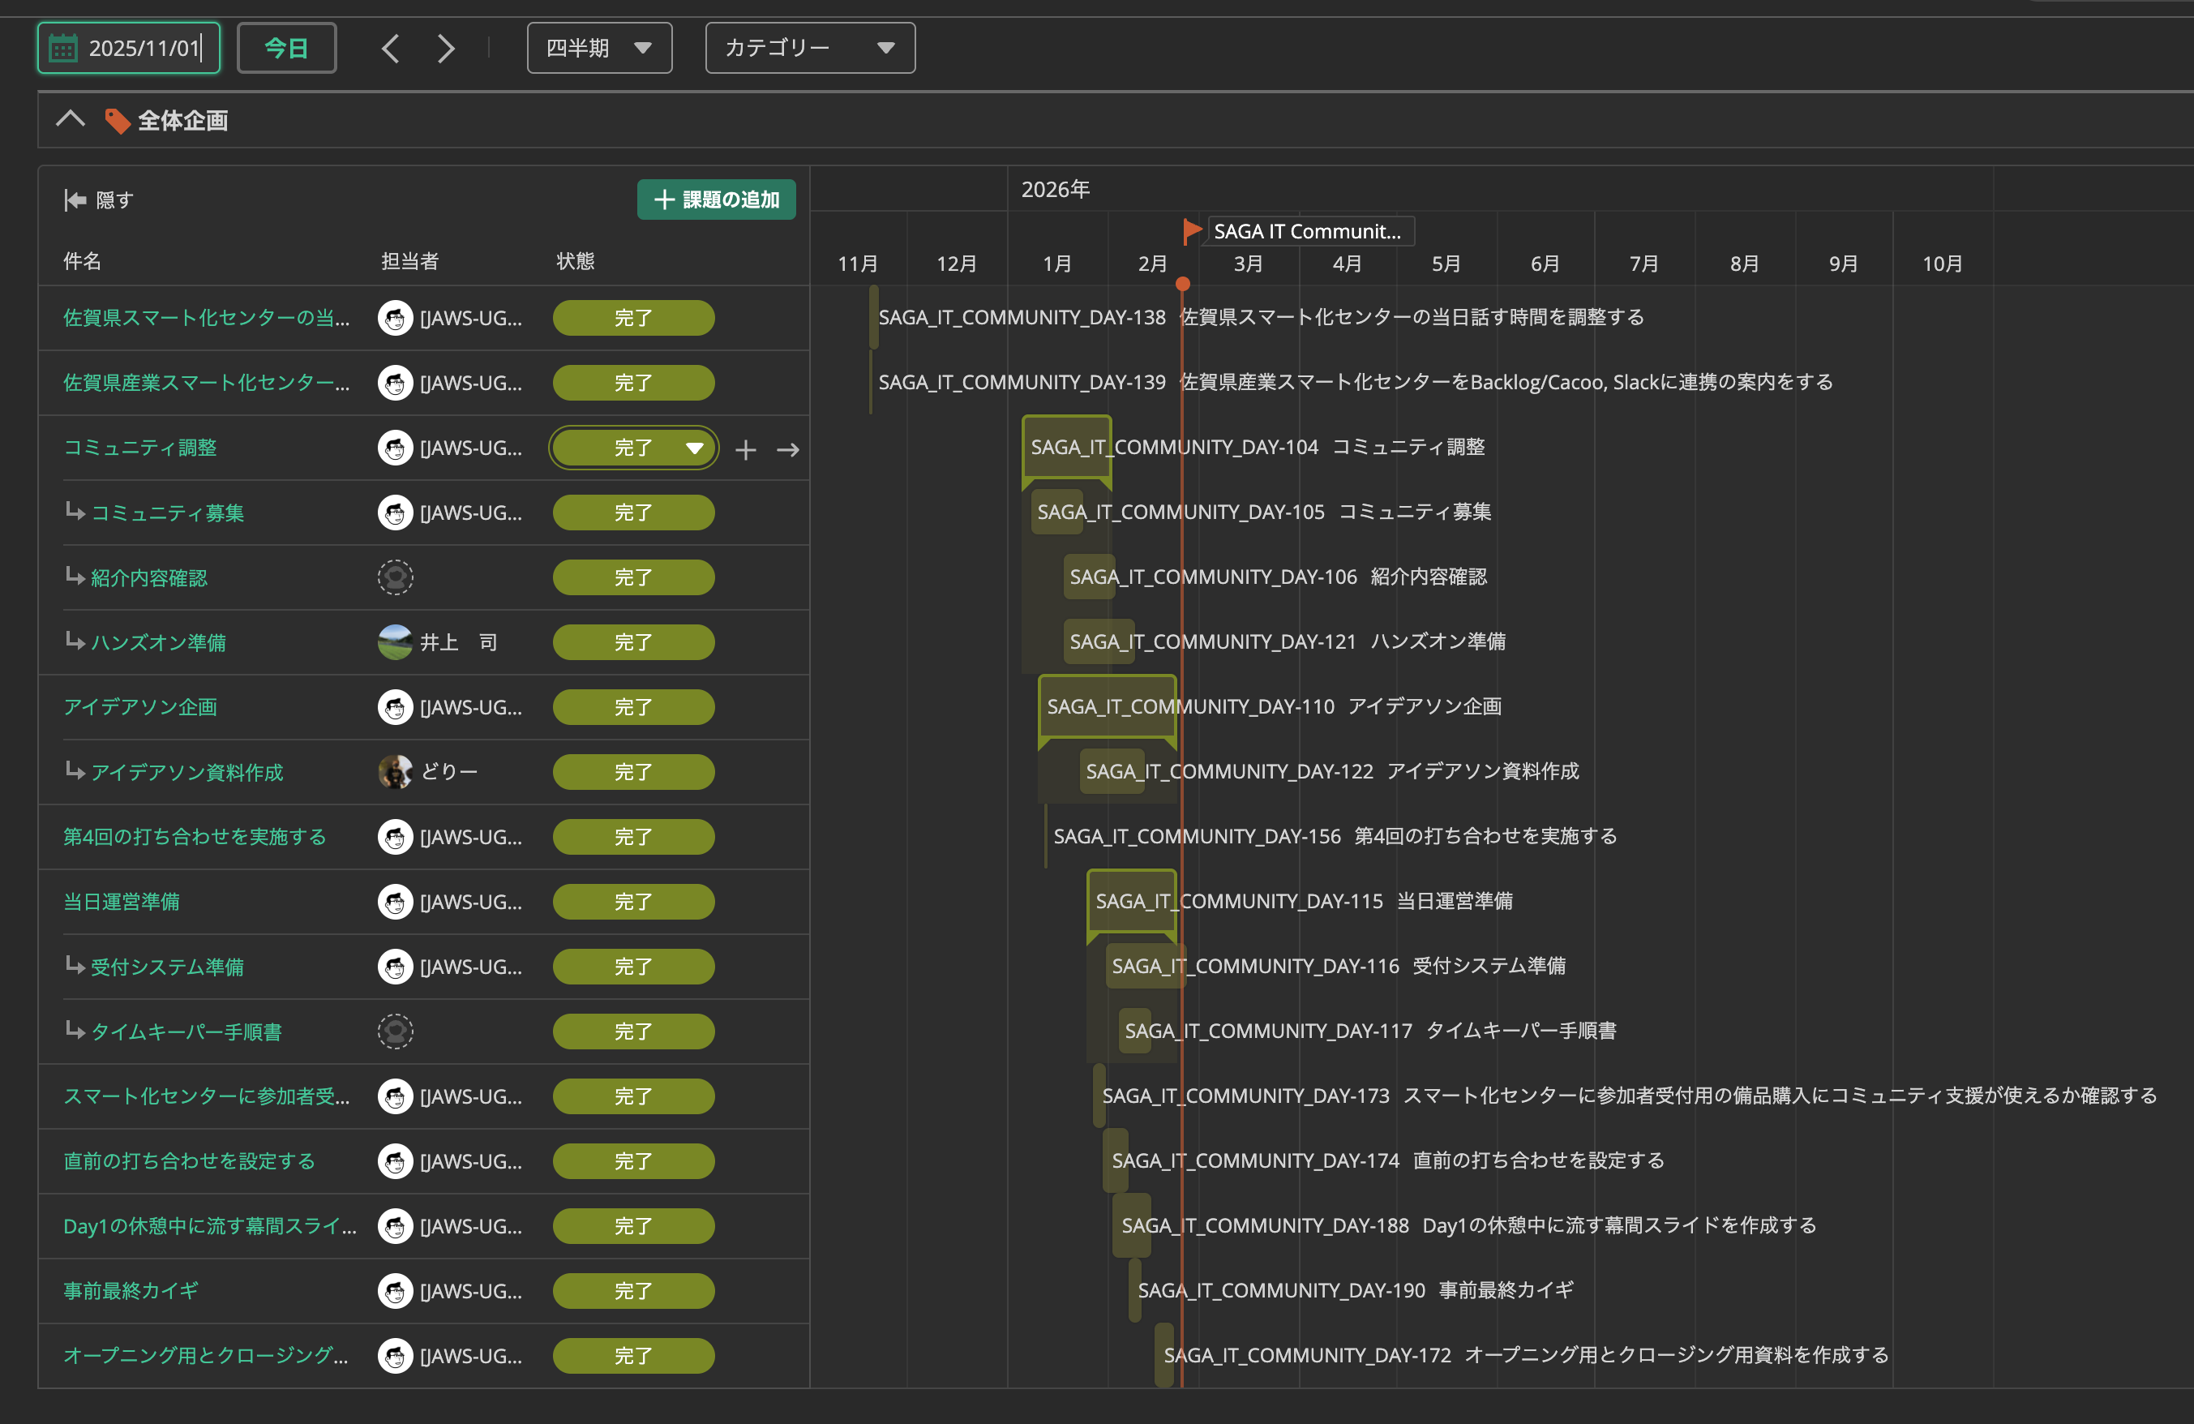Image resolution: width=2194 pixels, height=1424 pixels.
Task: Open the アイデアソン企画 issue link
Action: click(x=140, y=707)
